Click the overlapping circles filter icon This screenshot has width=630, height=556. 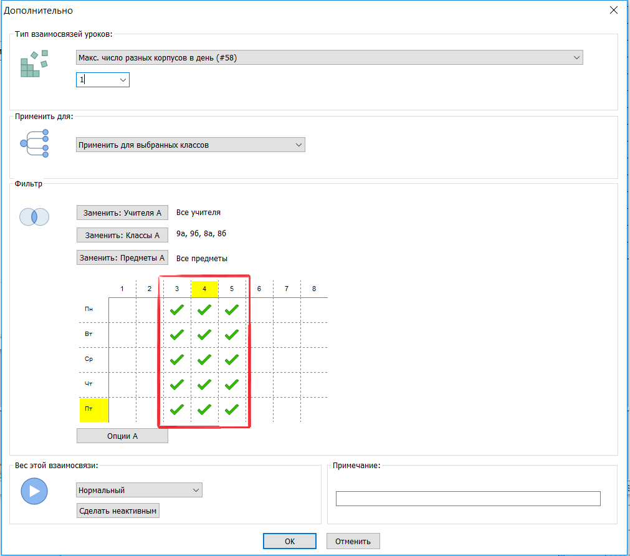click(x=34, y=216)
